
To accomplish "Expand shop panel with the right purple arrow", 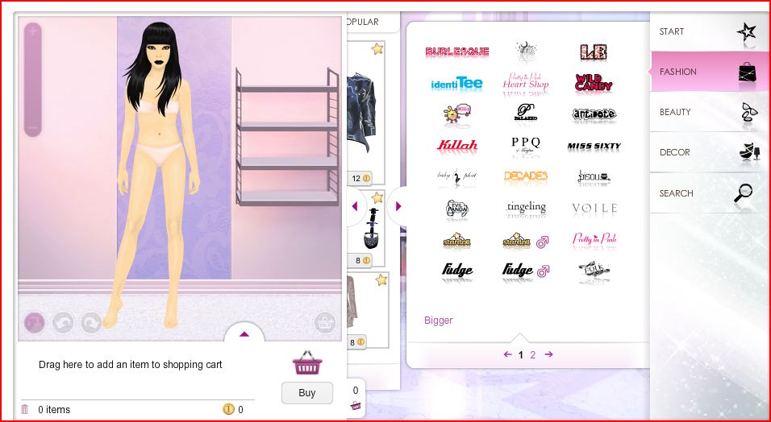I will click(x=398, y=206).
